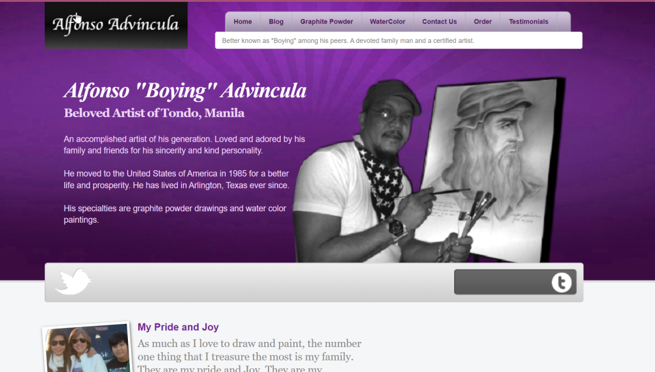
Task: Open the Home menu item
Action: [242, 22]
